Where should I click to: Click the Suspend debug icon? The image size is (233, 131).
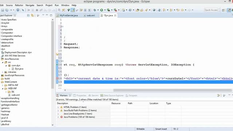click(x=33, y=10)
